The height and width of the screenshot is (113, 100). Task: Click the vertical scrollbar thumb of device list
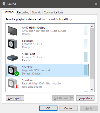click(x=92, y=53)
